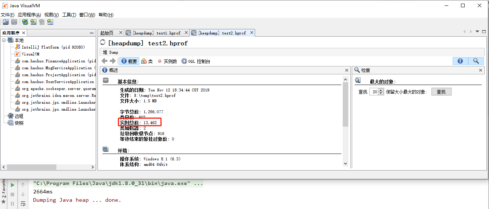Select com.haohuo.MsgServiceApplication in the tree
The width and height of the screenshot is (489, 209).
(x=55, y=68)
